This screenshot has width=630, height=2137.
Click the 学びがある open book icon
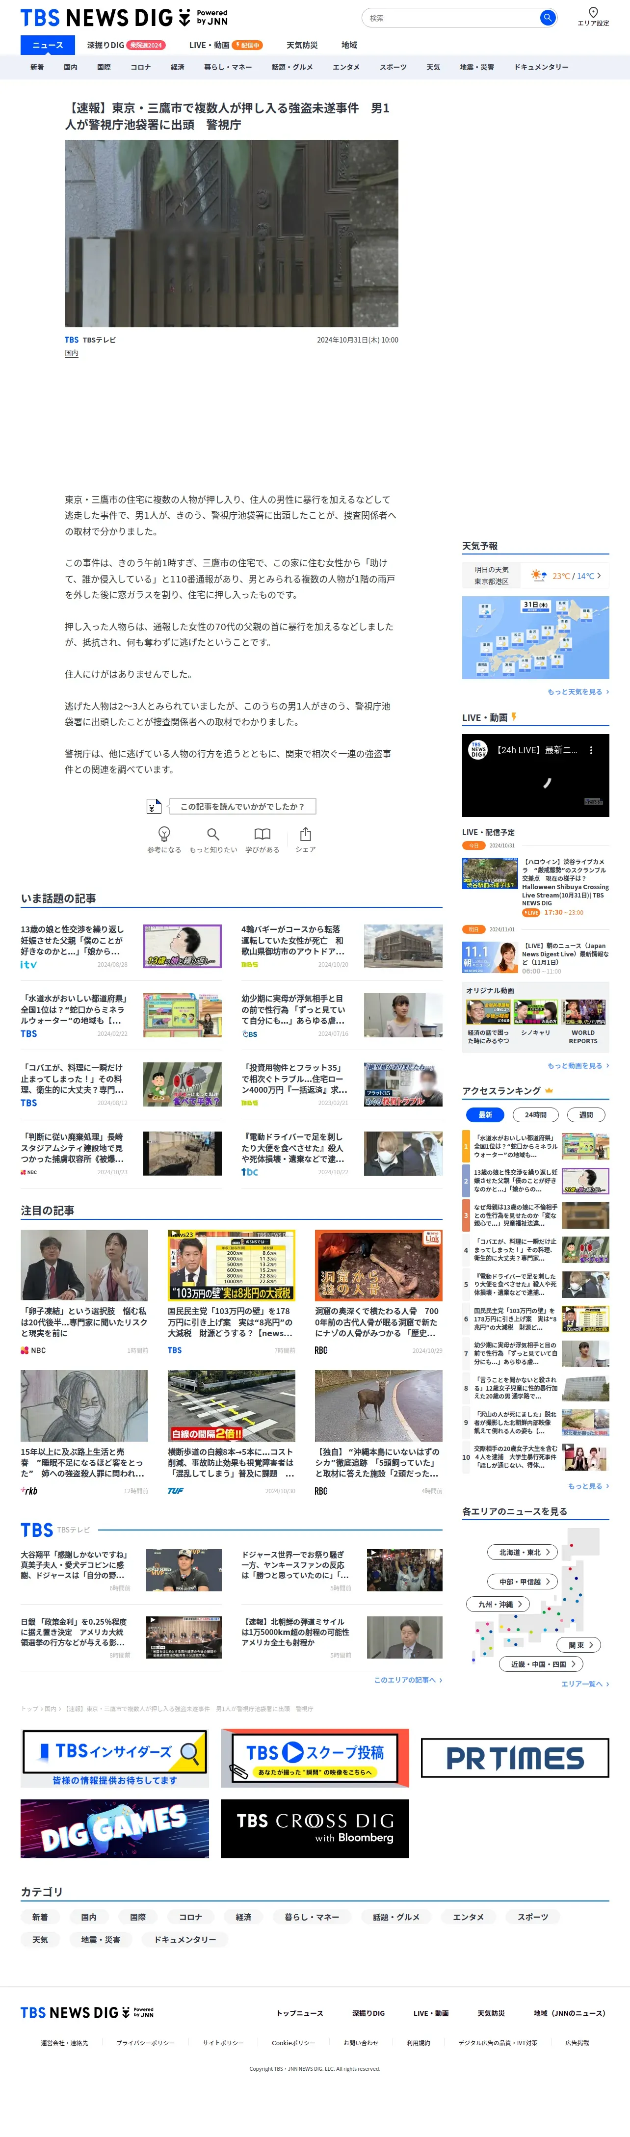pos(262,834)
